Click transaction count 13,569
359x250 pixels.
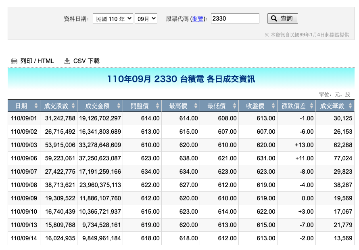point(343,238)
